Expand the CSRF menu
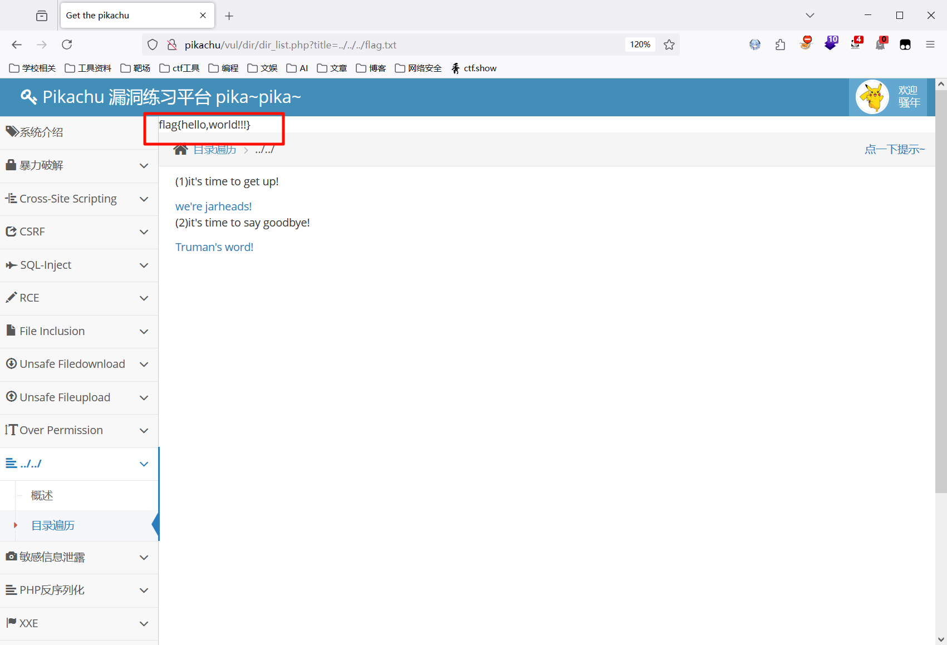Viewport: 947px width, 645px height. pos(79,232)
